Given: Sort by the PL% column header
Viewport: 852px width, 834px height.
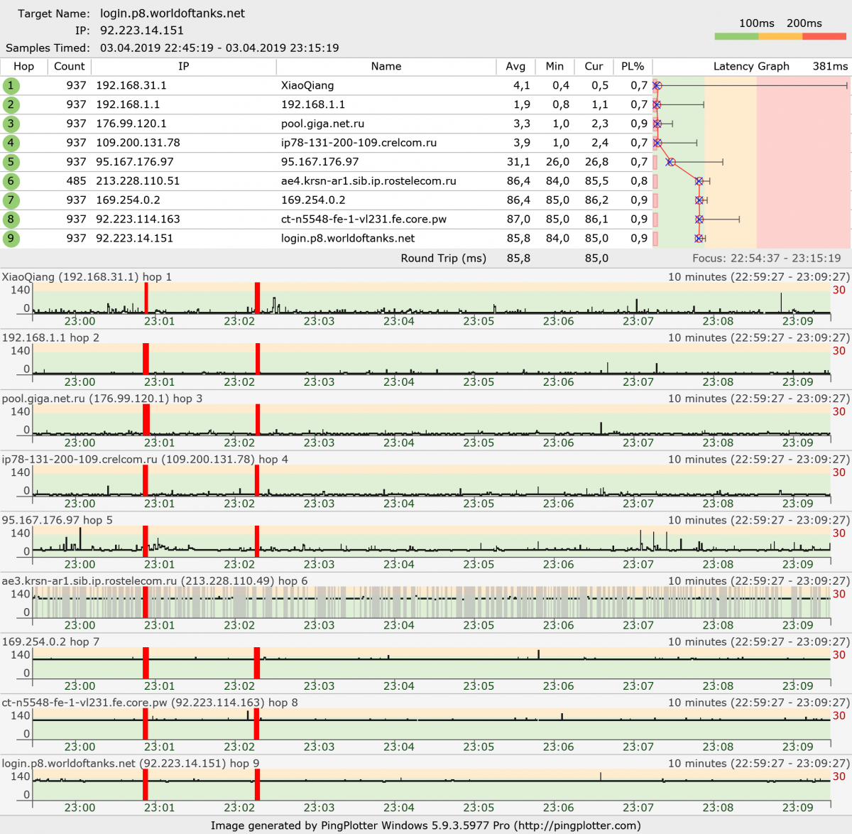Looking at the screenshot, I should [x=633, y=66].
